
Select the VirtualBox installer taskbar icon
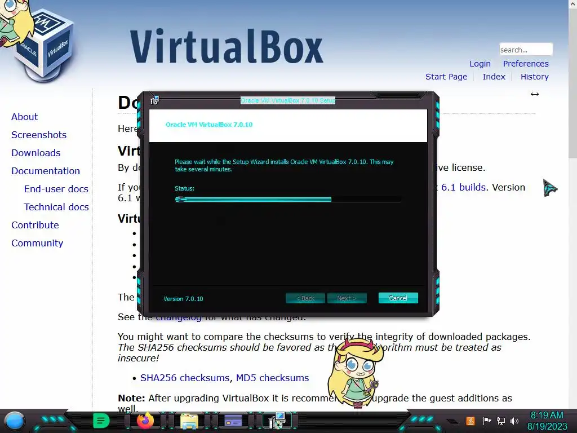(x=277, y=421)
